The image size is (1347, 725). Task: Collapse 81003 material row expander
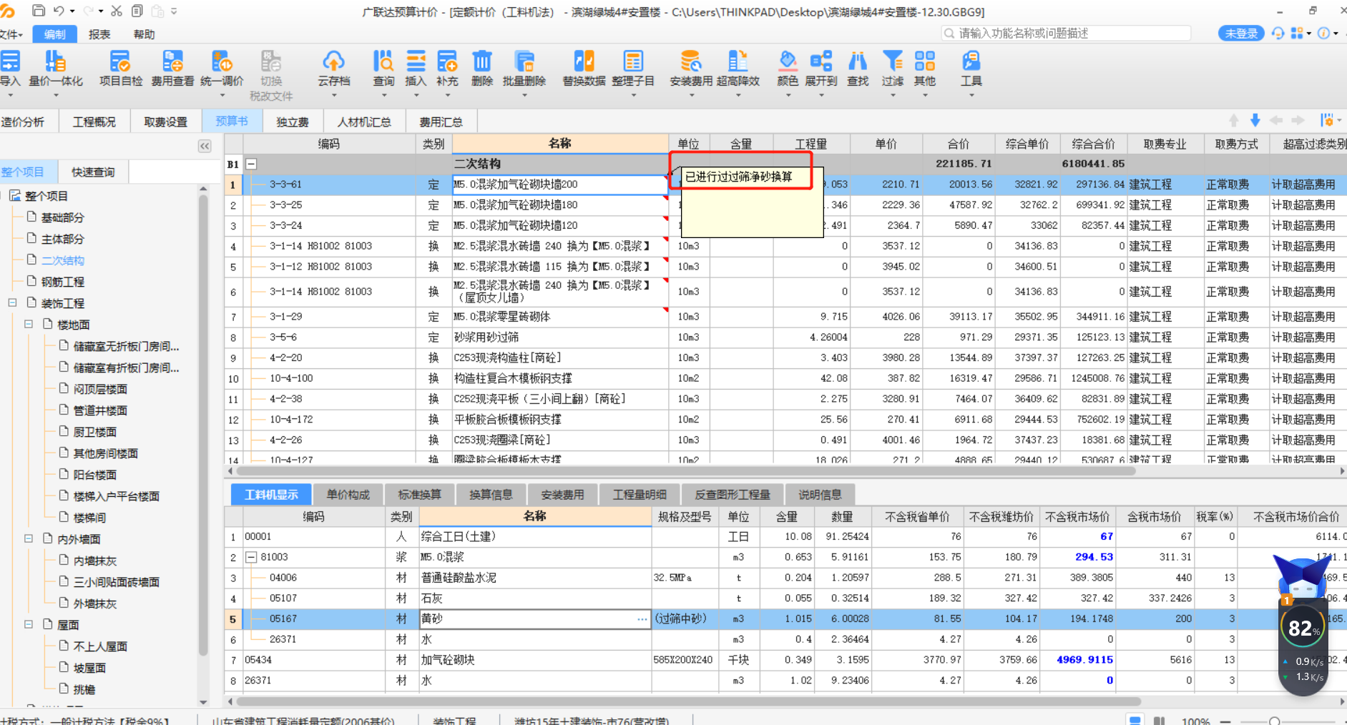click(251, 557)
